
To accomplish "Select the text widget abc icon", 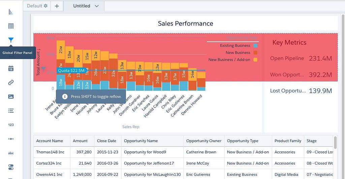I will coord(11,153).
